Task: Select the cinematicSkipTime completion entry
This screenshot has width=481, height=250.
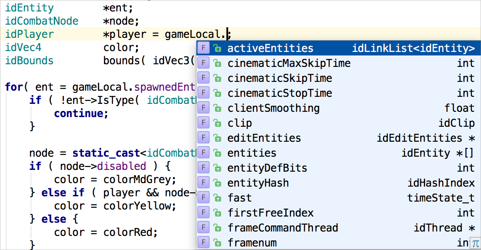Action: (280, 78)
